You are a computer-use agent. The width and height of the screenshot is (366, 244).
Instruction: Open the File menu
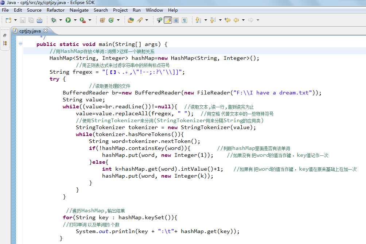[5, 10]
